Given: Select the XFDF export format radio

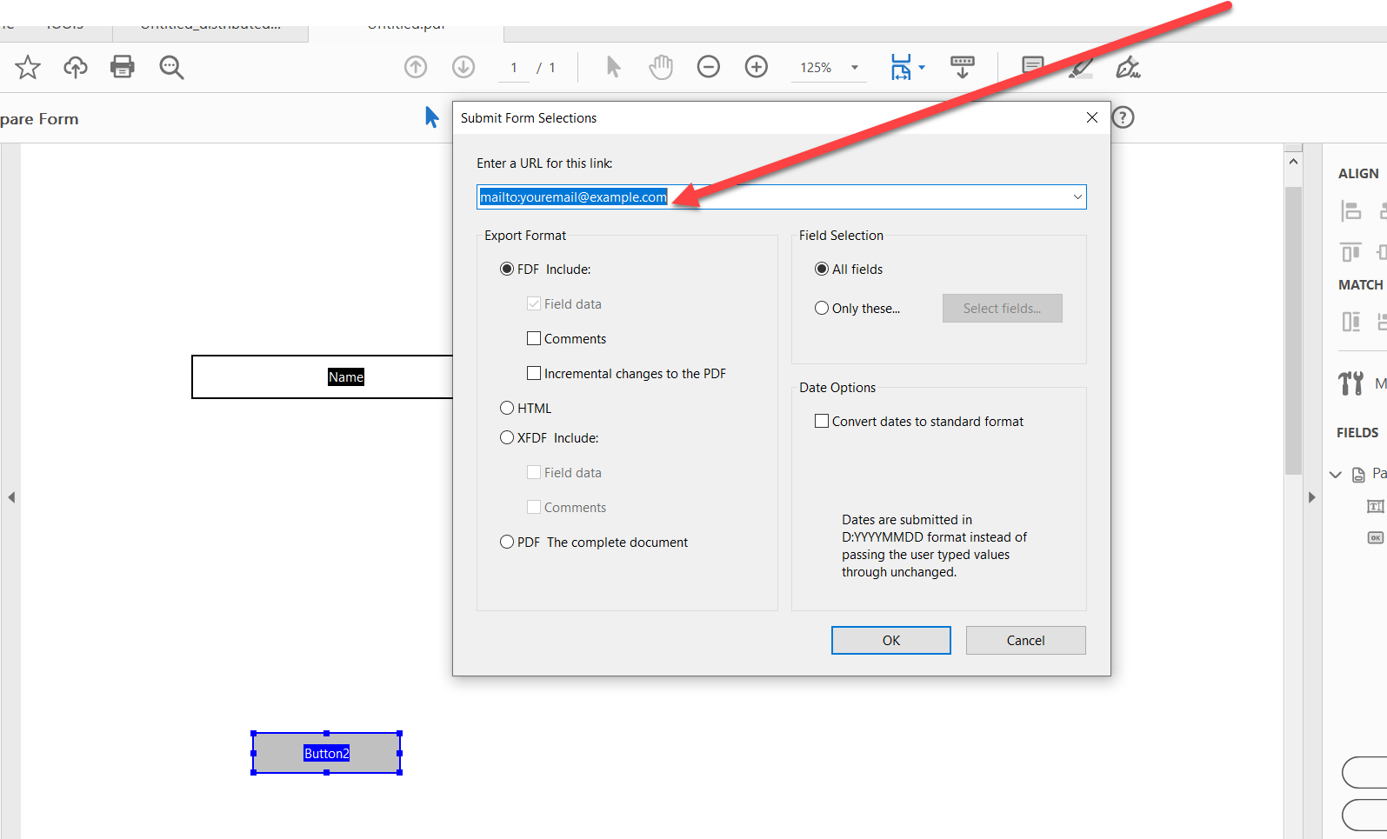Looking at the screenshot, I should tap(507, 437).
